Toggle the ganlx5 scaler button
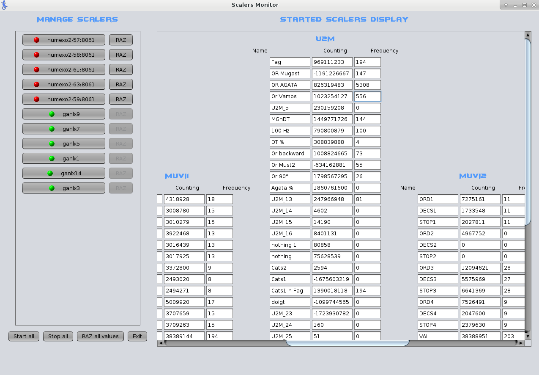The width and height of the screenshot is (539, 375). pyautogui.click(x=64, y=143)
